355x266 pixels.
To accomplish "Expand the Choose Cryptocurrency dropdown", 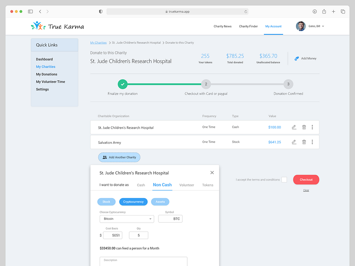I will 127,219.
